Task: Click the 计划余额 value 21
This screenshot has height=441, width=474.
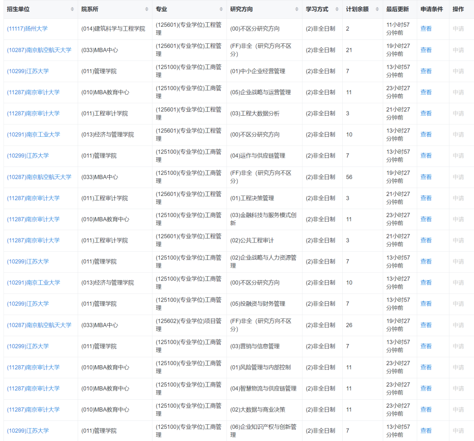Action: 349,50
